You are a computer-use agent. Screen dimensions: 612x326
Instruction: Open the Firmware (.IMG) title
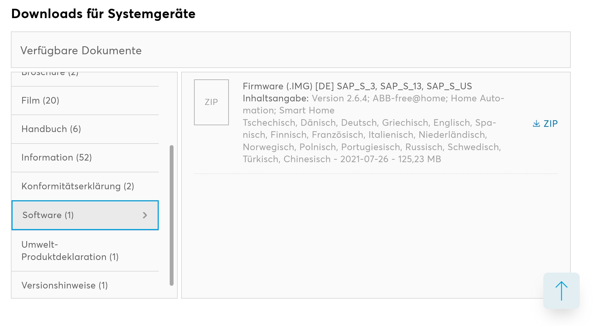coord(357,86)
